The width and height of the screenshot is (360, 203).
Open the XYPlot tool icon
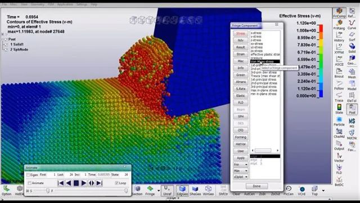[339, 49]
